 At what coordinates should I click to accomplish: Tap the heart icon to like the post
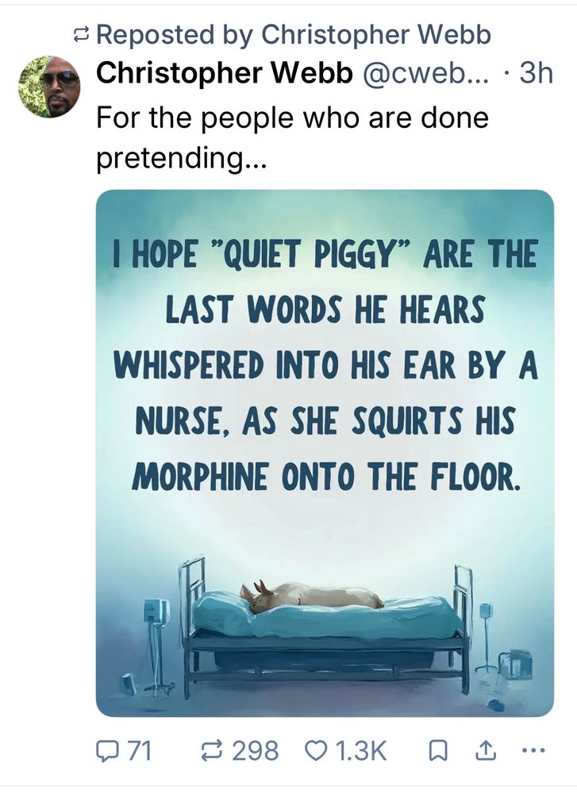[316, 749]
